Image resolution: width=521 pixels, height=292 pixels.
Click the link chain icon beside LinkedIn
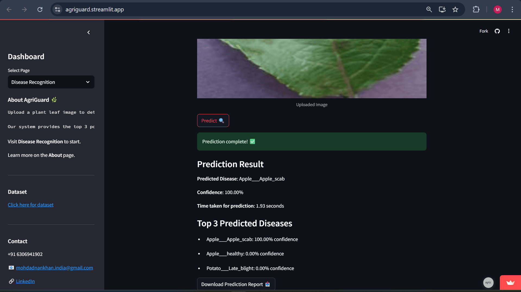point(11,281)
